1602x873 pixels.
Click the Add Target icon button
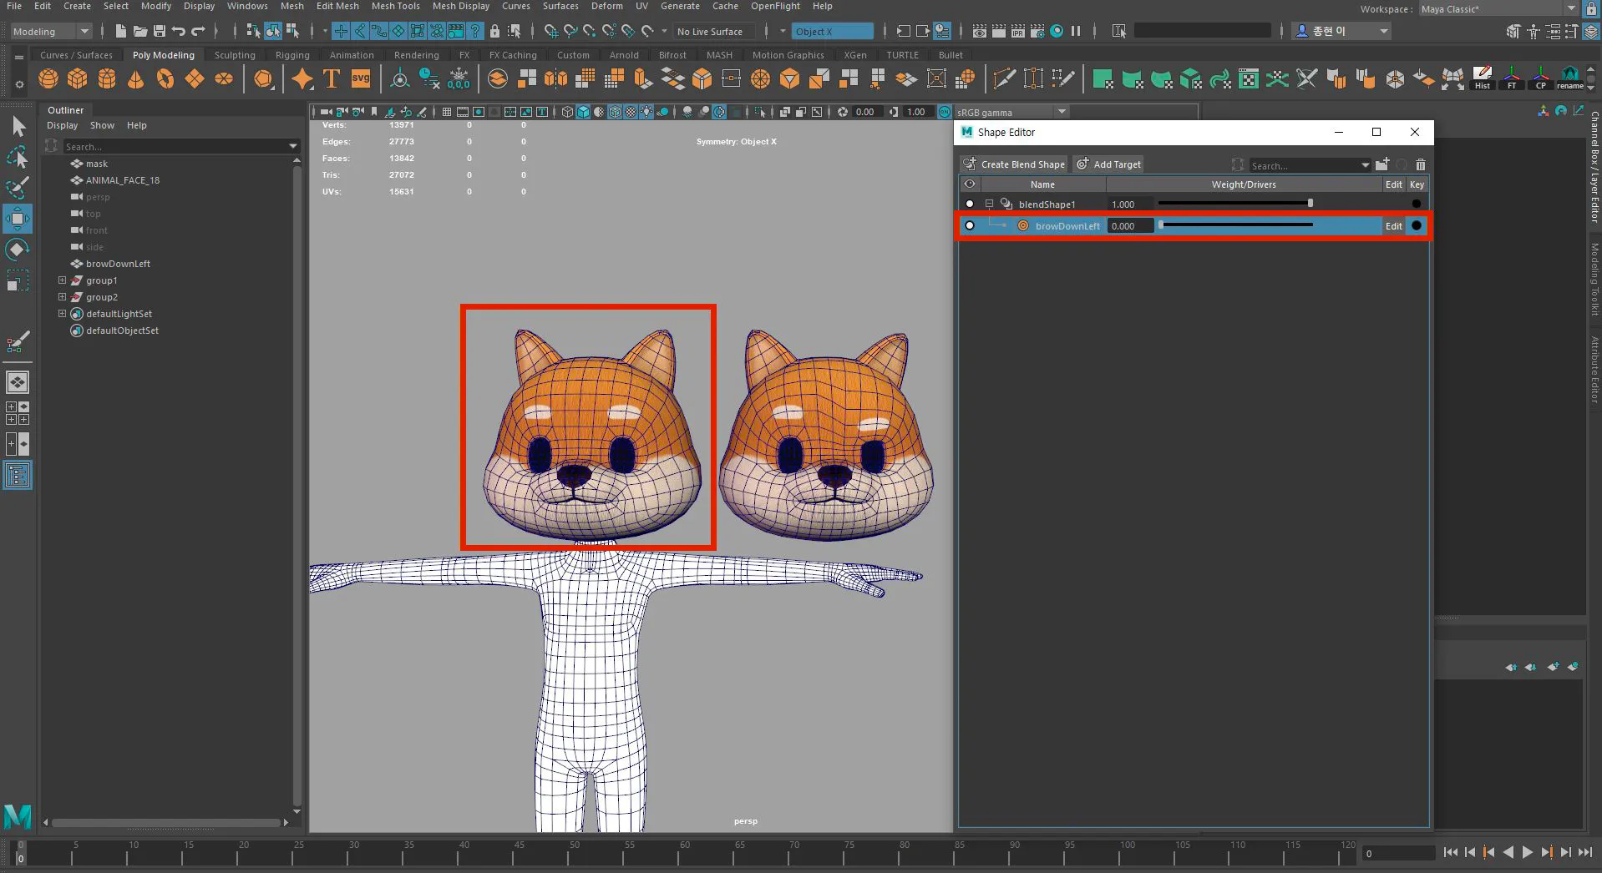[1108, 164]
